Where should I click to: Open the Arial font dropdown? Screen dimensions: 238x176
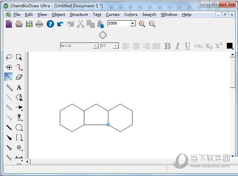click(95, 46)
